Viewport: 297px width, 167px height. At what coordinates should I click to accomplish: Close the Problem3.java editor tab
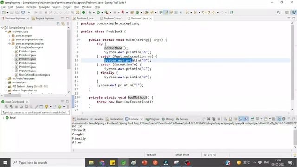pos(151,19)
